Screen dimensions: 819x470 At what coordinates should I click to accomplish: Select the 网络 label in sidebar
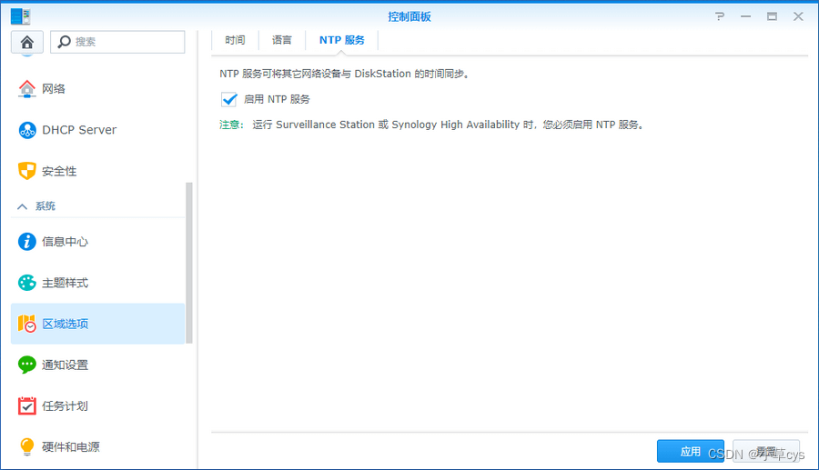point(54,89)
